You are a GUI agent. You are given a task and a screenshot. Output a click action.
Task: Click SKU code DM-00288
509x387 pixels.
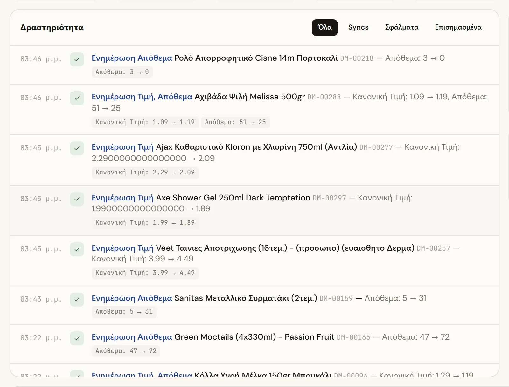(x=324, y=97)
